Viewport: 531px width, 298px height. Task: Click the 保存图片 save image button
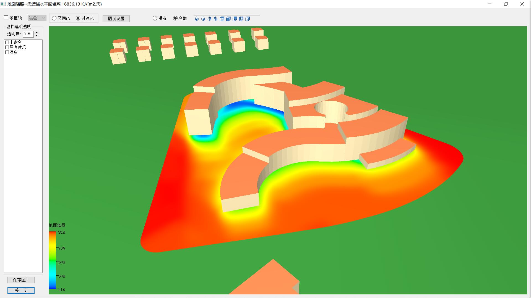tap(21, 280)
